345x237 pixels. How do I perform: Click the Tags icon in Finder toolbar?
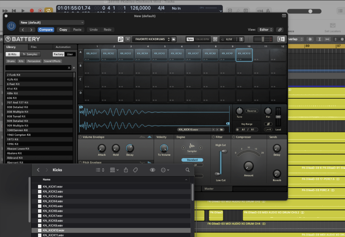point(135,170)
